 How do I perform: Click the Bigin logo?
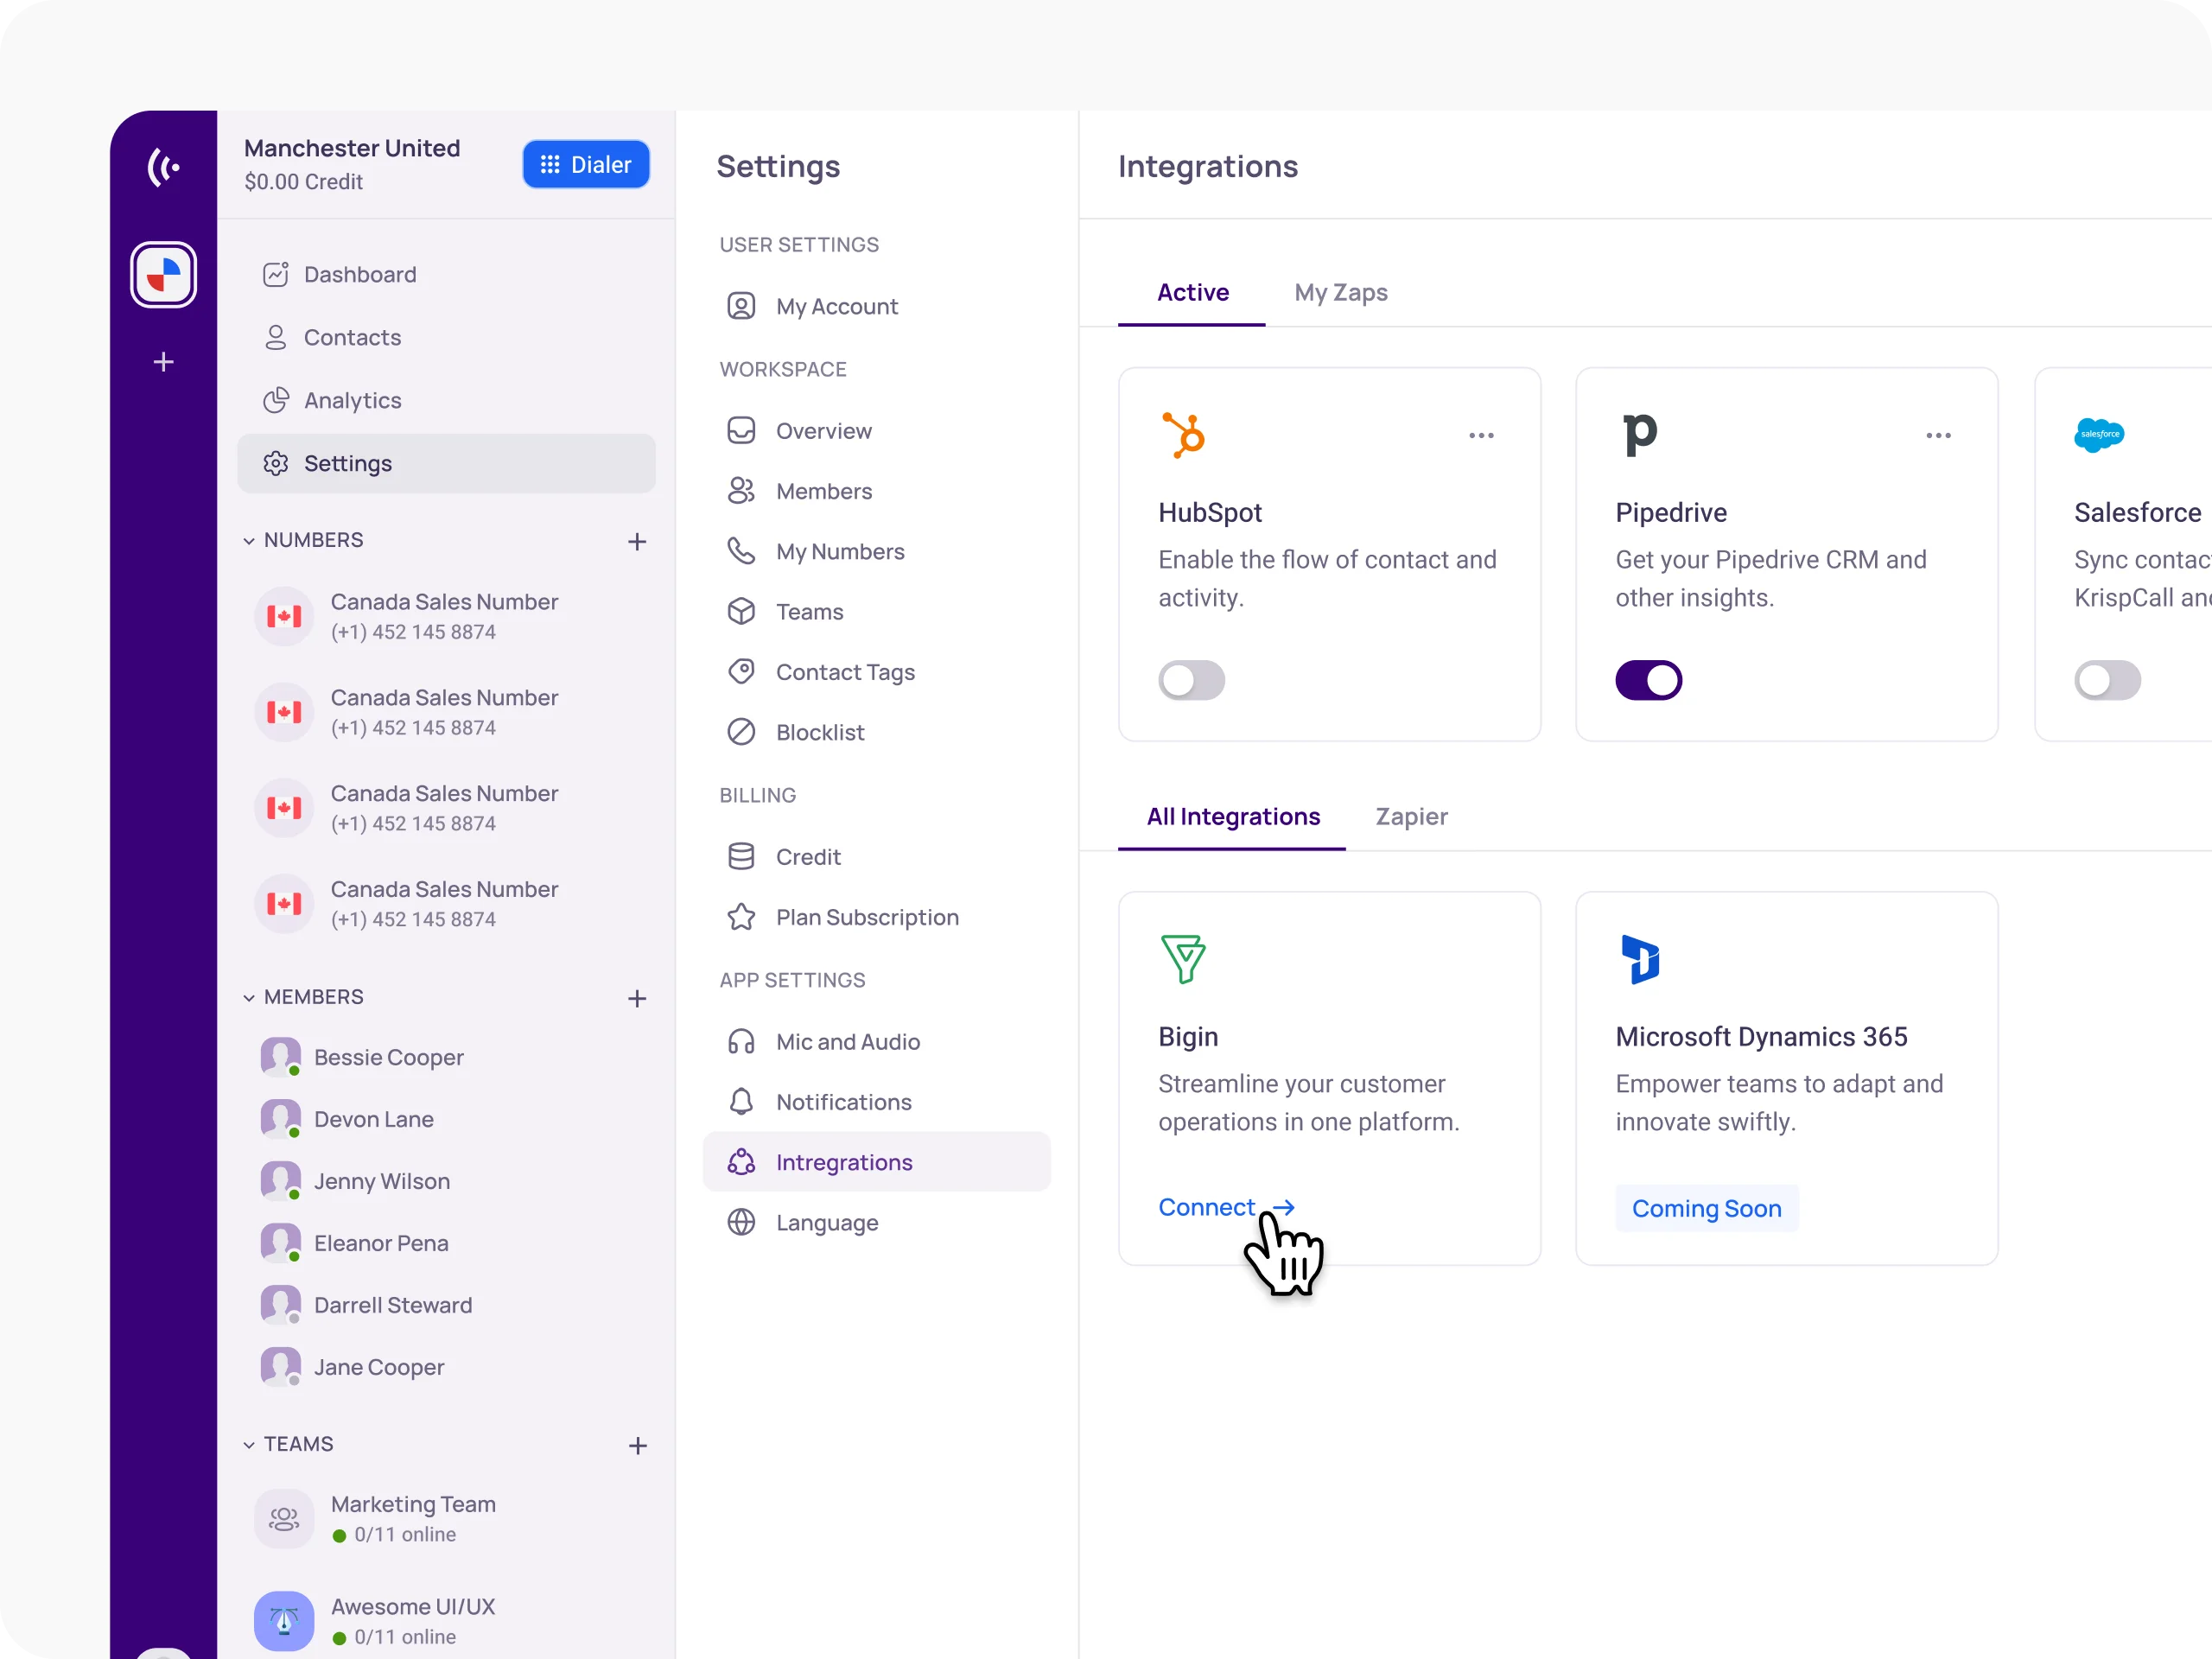(1183, 958)
